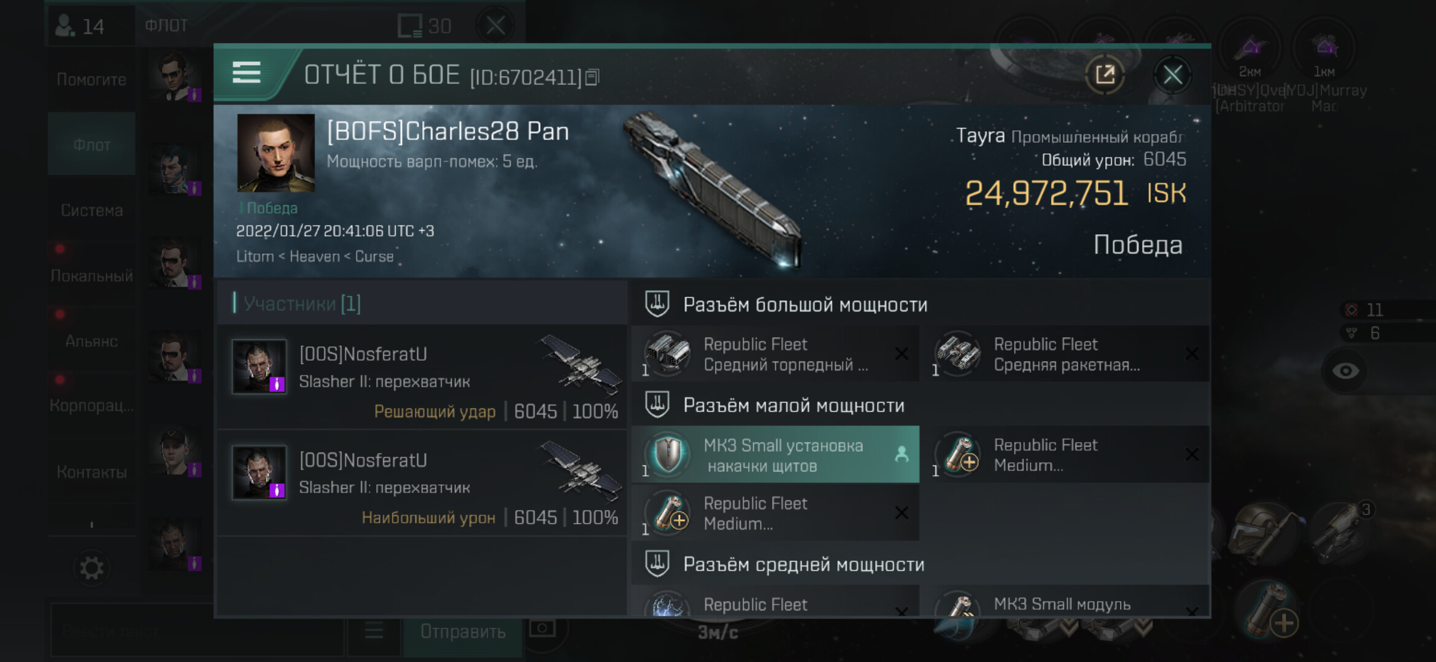Open the Контакты tab
Screen dimensions: 1436x662
click(x=91, y=471)
